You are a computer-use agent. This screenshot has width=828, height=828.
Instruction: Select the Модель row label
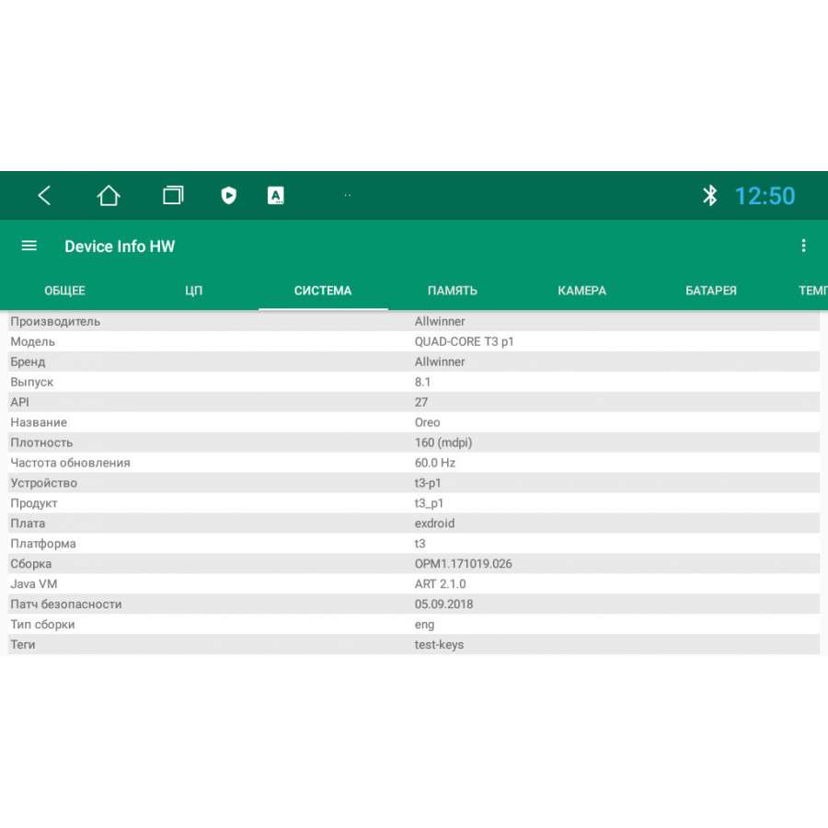point(32,341)
